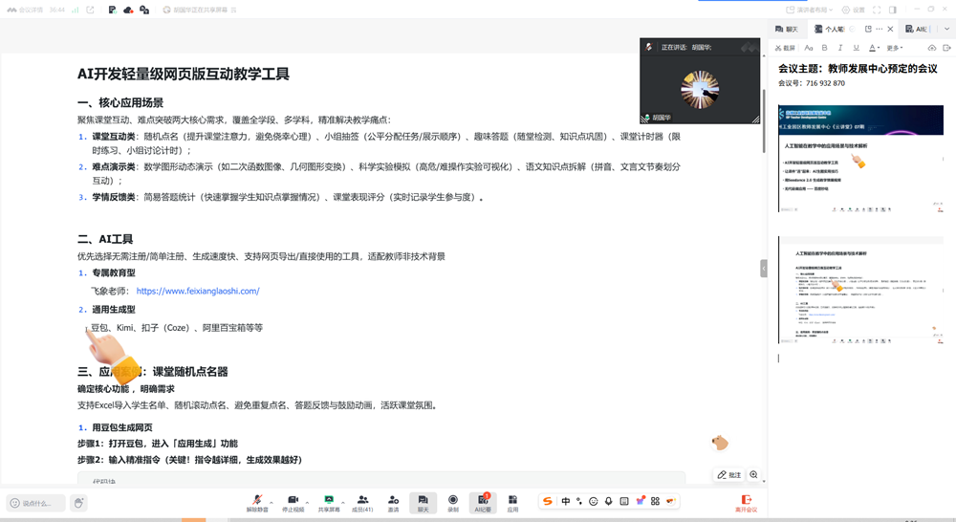The height and width of the screenshot is (522, 956).
Task: Toggle the chat panel from bottom toolbar
Action: tap(424, 503)
